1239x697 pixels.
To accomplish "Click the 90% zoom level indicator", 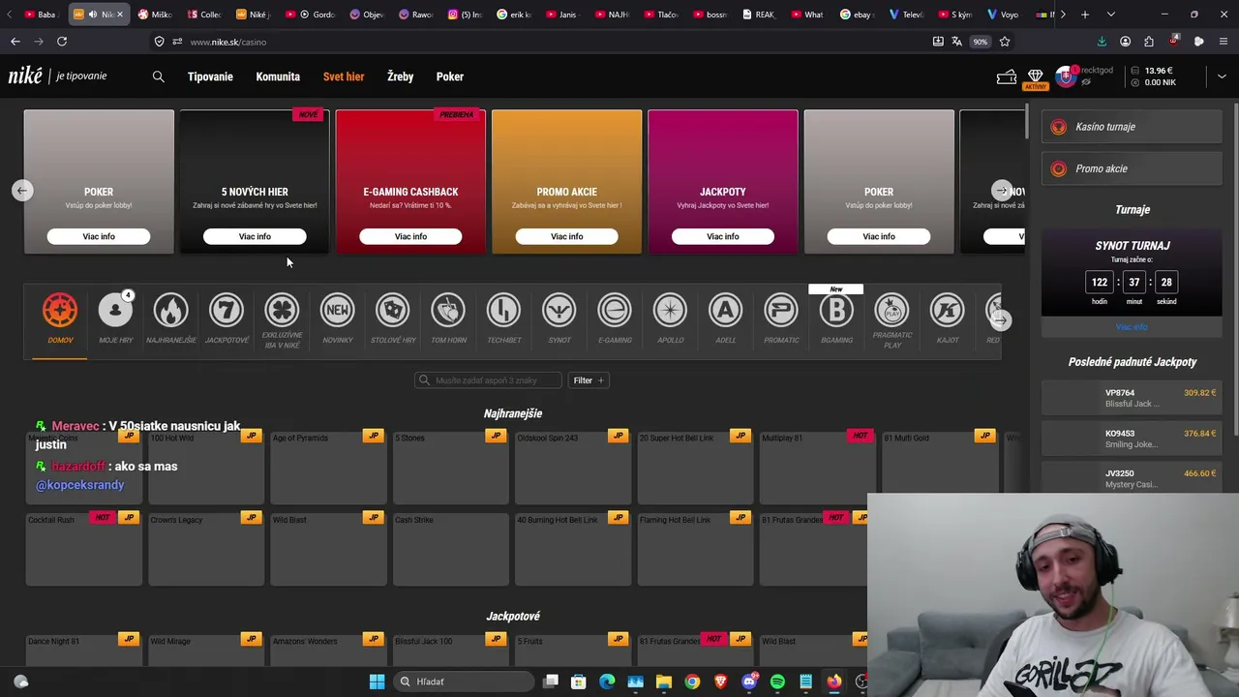I will tap(981, 42).
